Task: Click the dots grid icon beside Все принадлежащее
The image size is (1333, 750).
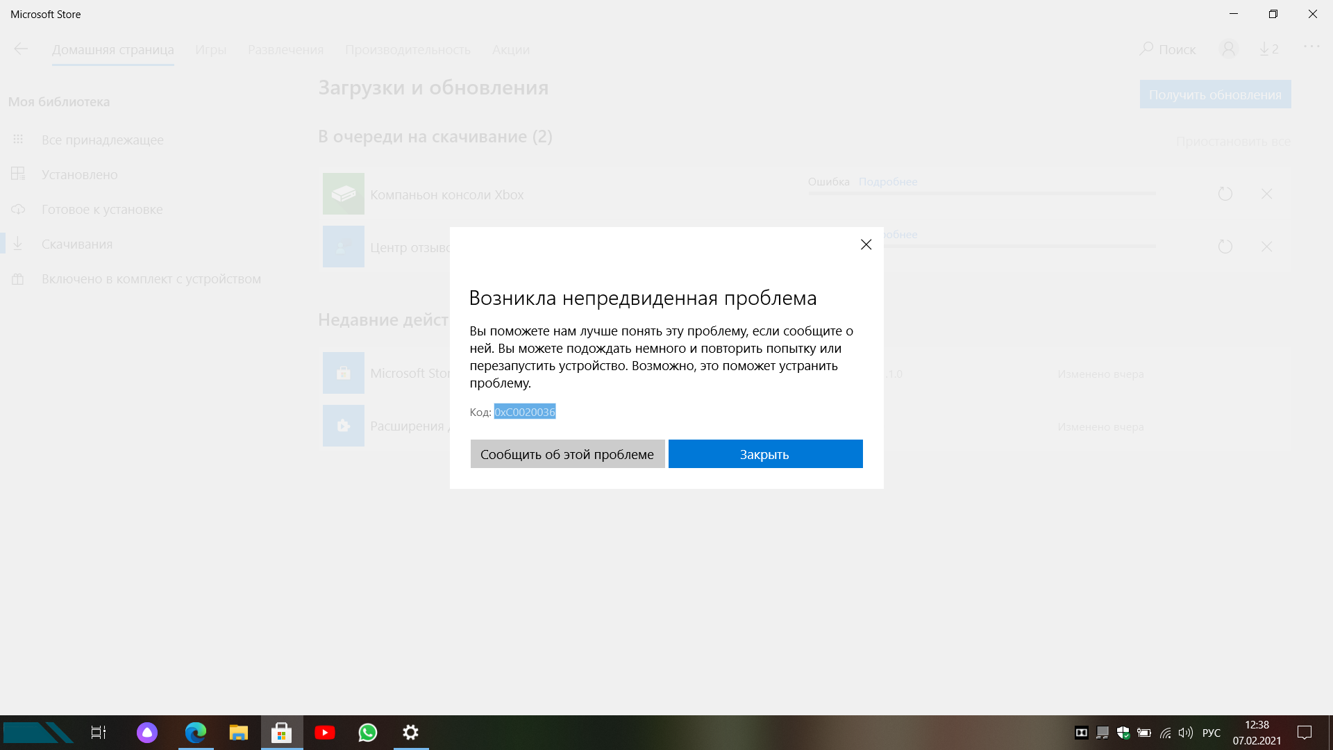Action: pos(18,139)
